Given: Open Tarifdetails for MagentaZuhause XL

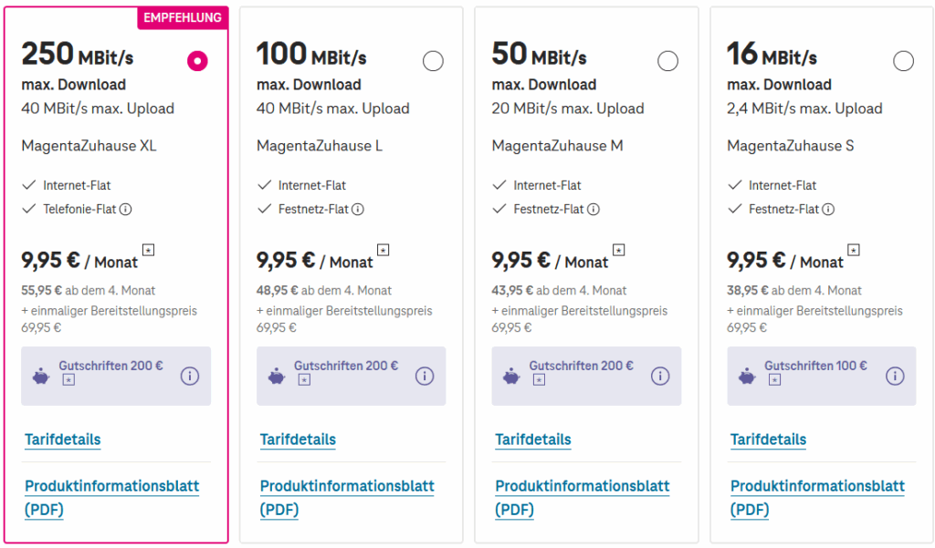Looking at the screenshot, I should point(63,439).
